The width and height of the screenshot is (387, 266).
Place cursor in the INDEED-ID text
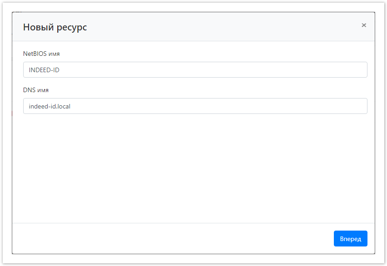pos(44,70)
